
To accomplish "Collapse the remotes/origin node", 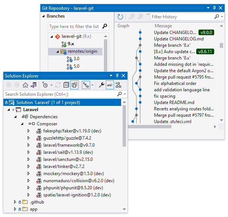I will point(58,52).
